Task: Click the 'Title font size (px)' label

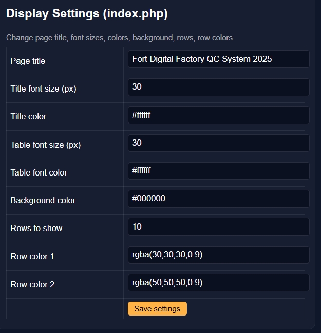Action: [x=43, y=89]
